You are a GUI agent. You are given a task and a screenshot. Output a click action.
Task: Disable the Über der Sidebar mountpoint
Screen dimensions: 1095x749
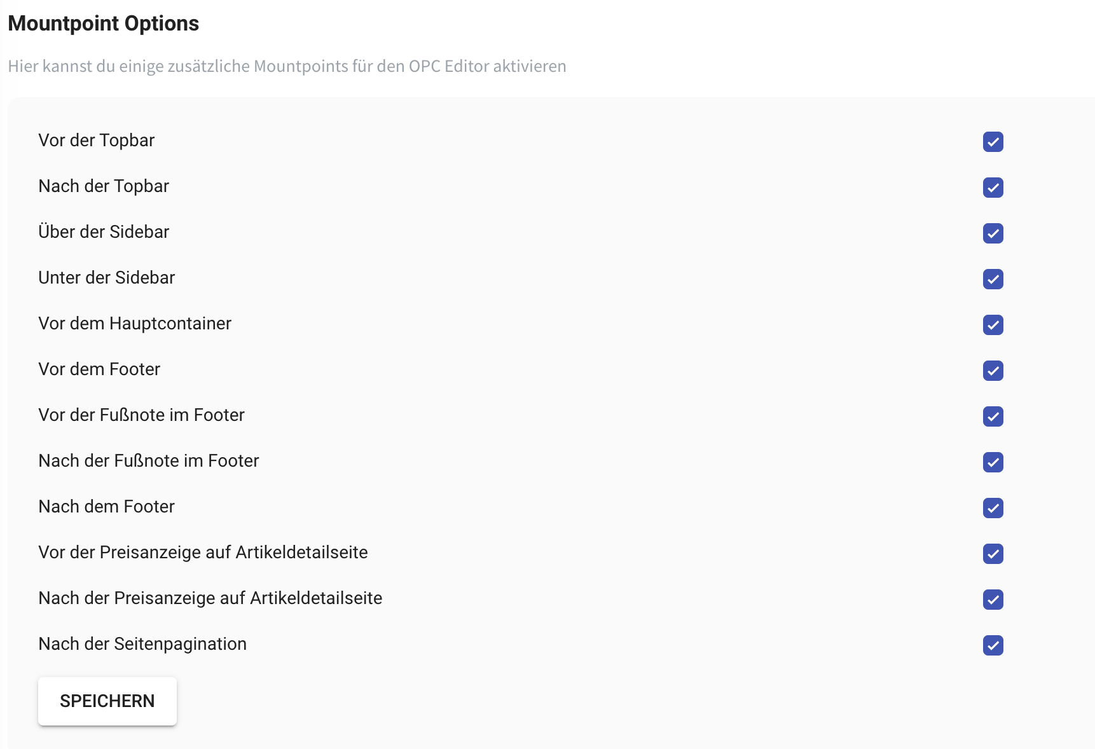tap(993, 233)
